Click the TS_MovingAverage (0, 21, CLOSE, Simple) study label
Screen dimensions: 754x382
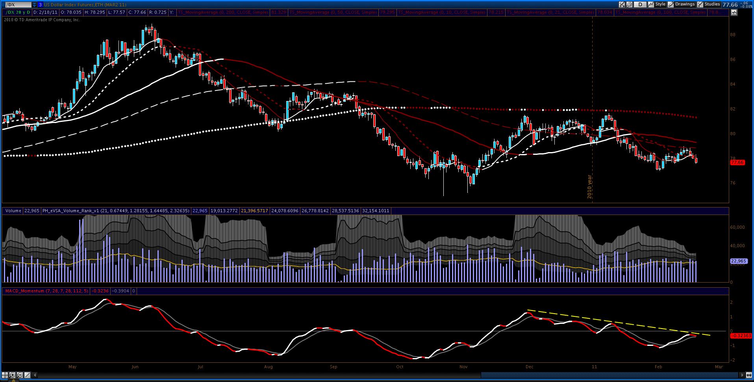[x=550, y=12]
